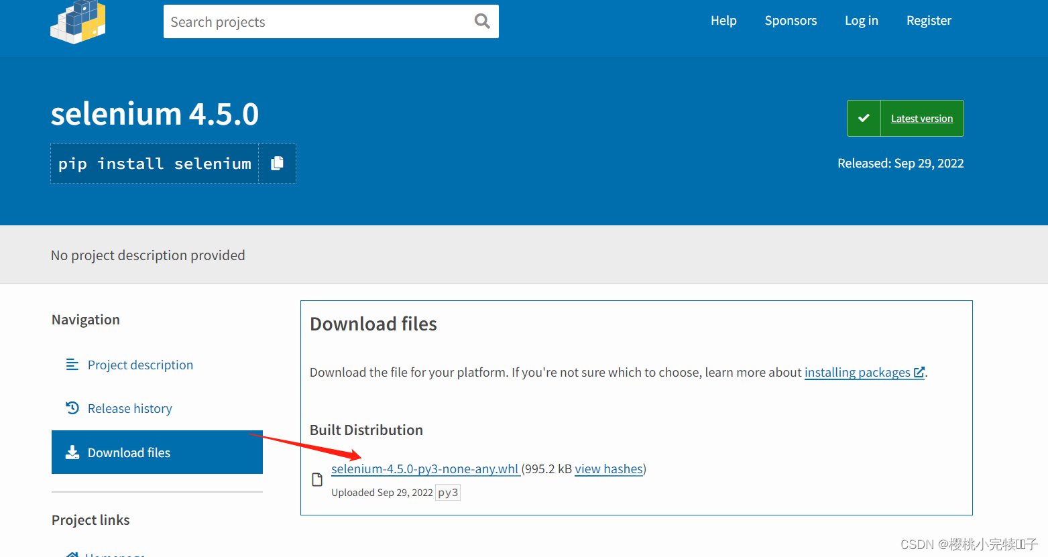The image size is (1048, 557).
Task: Click the Project links heading
Action: 91,520
